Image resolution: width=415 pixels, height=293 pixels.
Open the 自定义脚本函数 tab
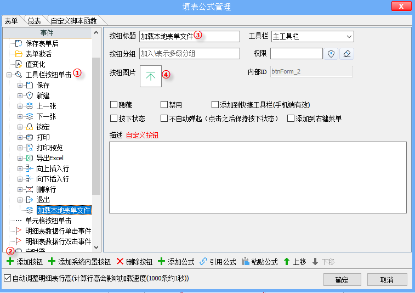[74, 21]
